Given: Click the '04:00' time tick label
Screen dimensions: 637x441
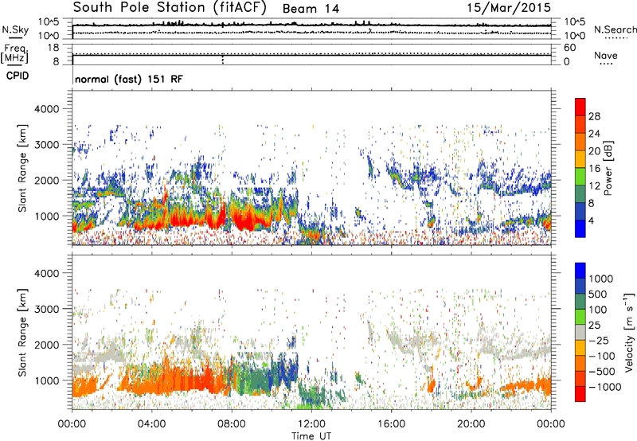Looking at the screenshot, I should point(151,424).
